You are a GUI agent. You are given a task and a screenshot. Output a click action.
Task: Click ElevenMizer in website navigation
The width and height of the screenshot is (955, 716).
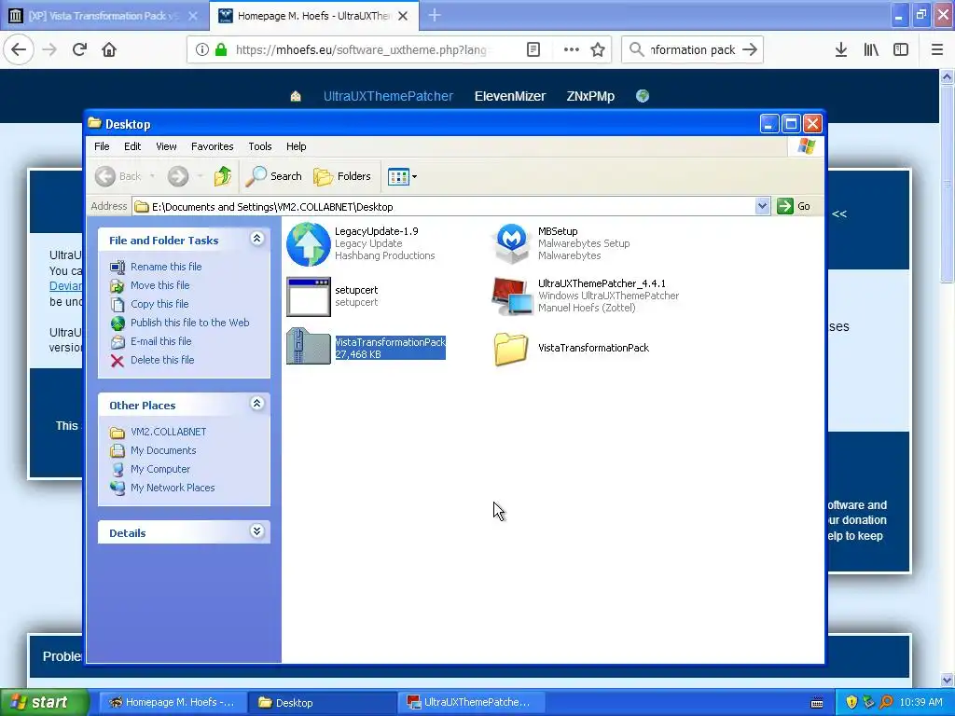point(510,96)
